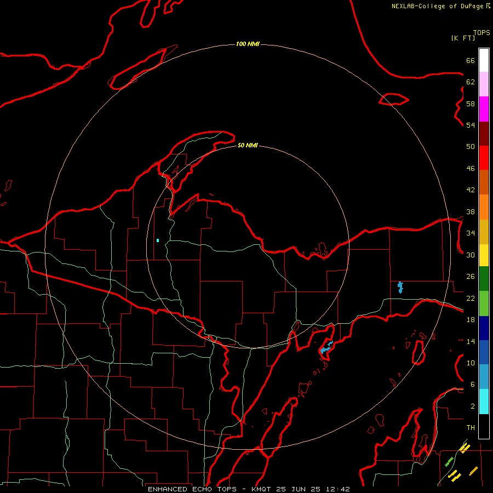The width and height of the screenshot is (493, 493).
Task: Click the cyan legend swatch near 2
Action: click(x=484, y=402)
